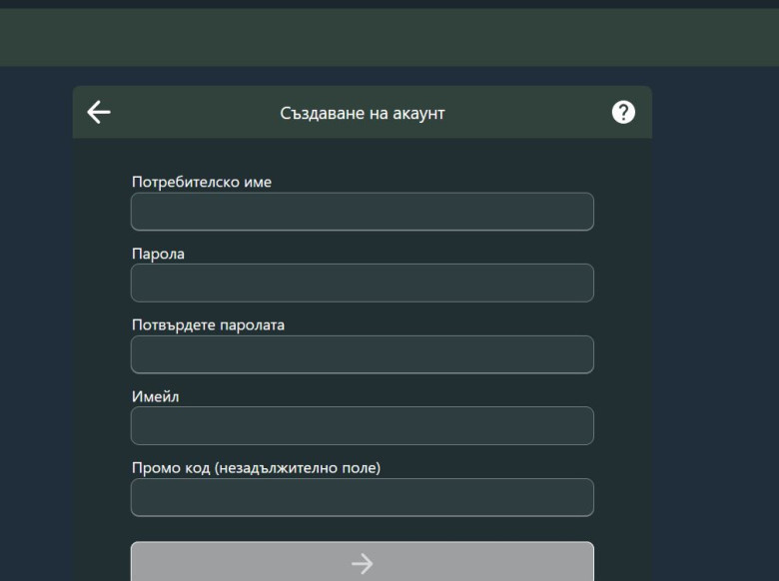Screen dimensions: 779x581
Task: Click into the Парола input field
Action: tap(362, 284)
